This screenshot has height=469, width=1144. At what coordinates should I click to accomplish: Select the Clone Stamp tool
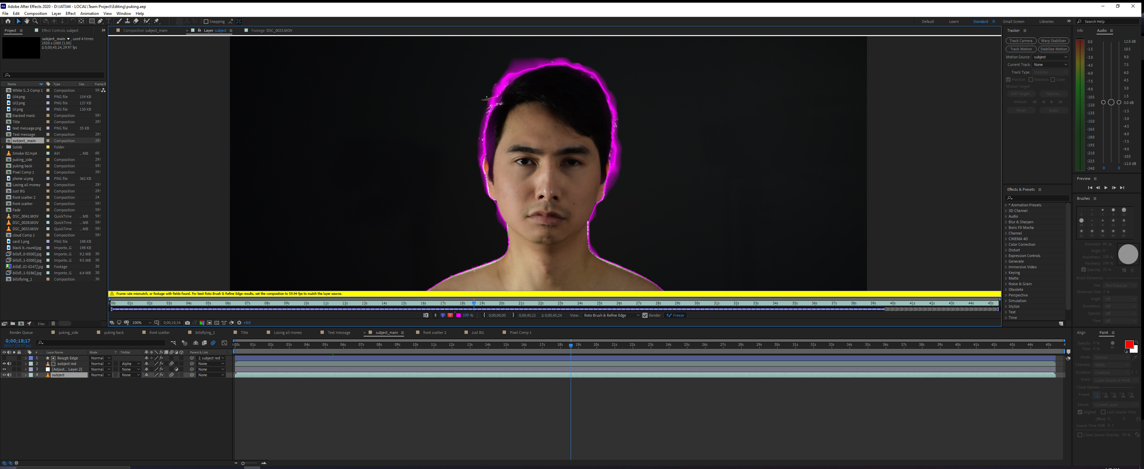click(127, 21)
